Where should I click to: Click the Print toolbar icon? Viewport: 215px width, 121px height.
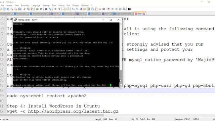coord(19,9)
